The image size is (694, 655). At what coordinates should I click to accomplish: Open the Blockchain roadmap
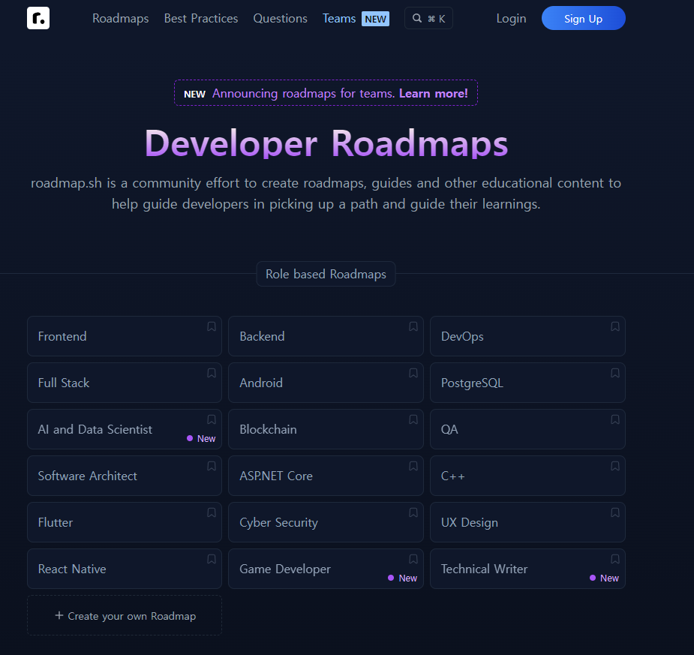326,429
